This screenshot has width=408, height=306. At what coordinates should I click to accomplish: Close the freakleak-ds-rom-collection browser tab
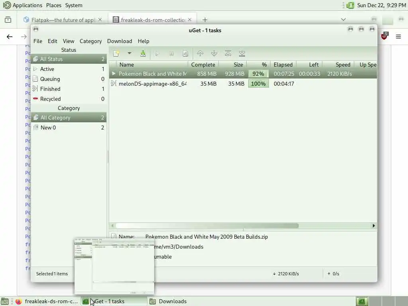190,20
